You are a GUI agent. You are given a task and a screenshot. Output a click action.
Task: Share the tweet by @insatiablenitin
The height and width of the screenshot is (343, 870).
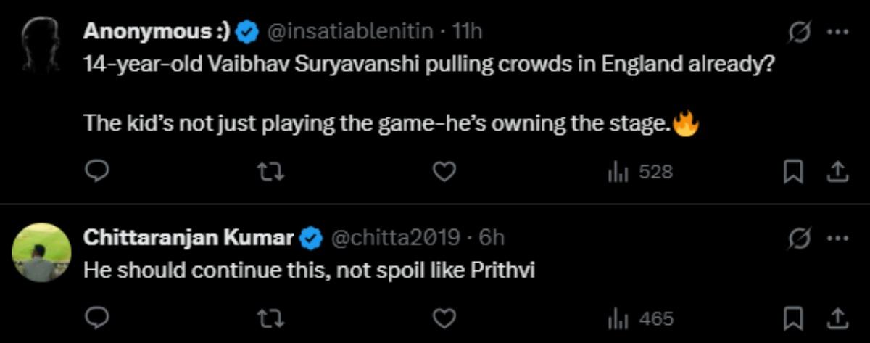tap(837, 171)
